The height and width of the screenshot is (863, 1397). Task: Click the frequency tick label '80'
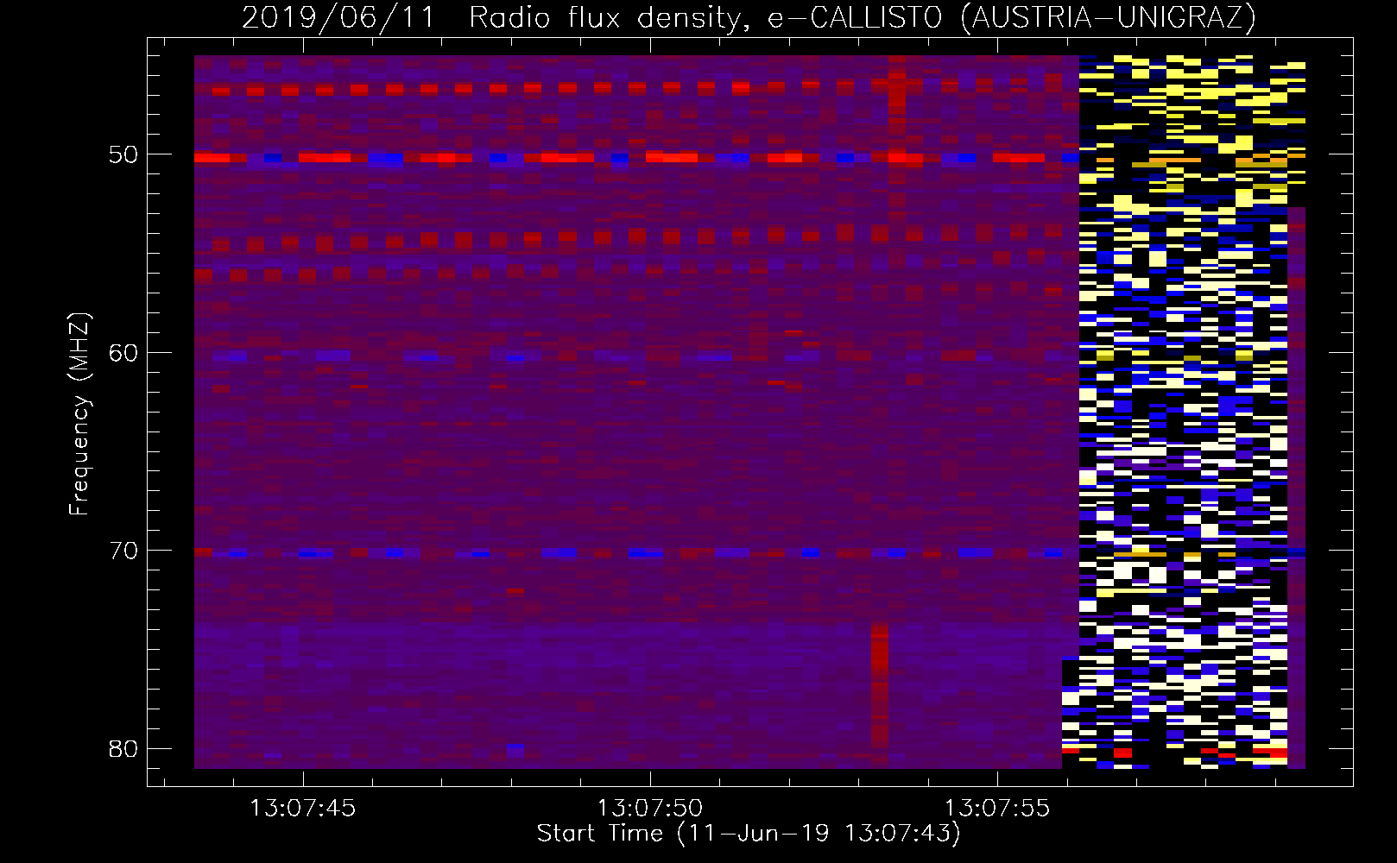(x=123, y=747)
